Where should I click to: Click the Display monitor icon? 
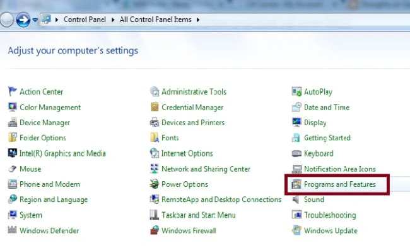tap(296, 122)
